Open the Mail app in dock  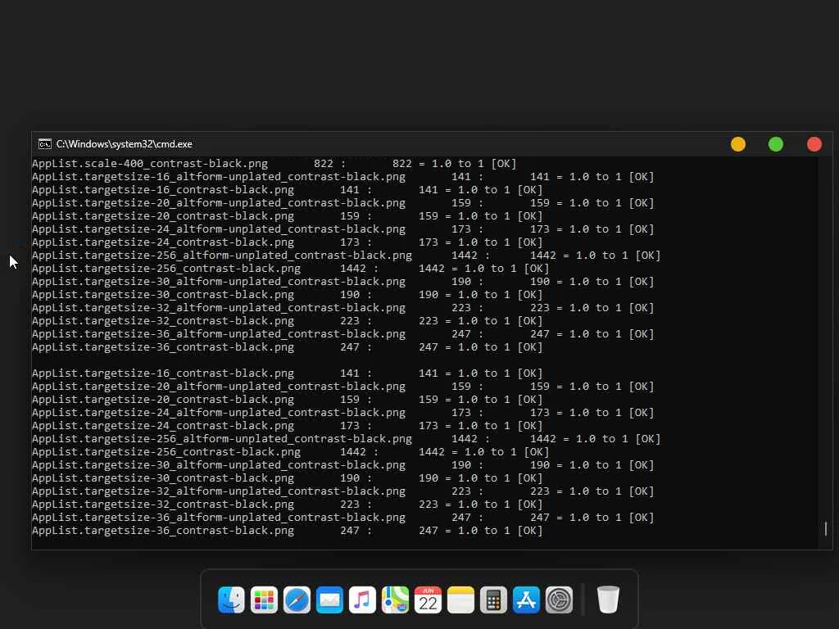pos(329,600)
